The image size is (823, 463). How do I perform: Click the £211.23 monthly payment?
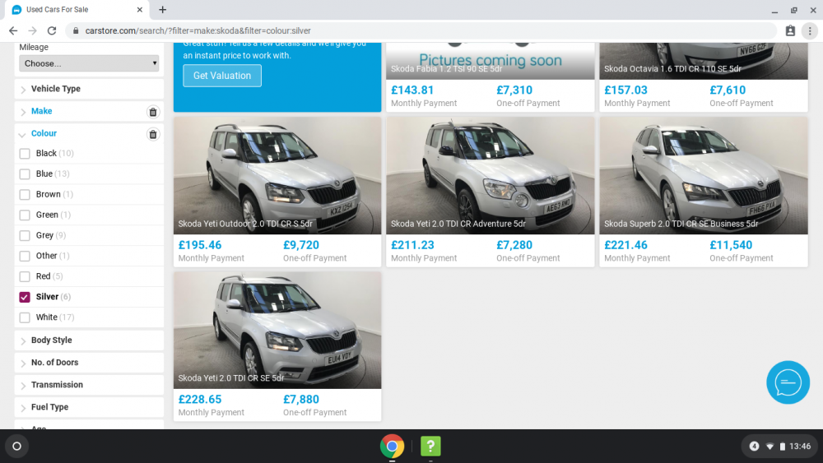pyautogui.click(x=412, y=245)
